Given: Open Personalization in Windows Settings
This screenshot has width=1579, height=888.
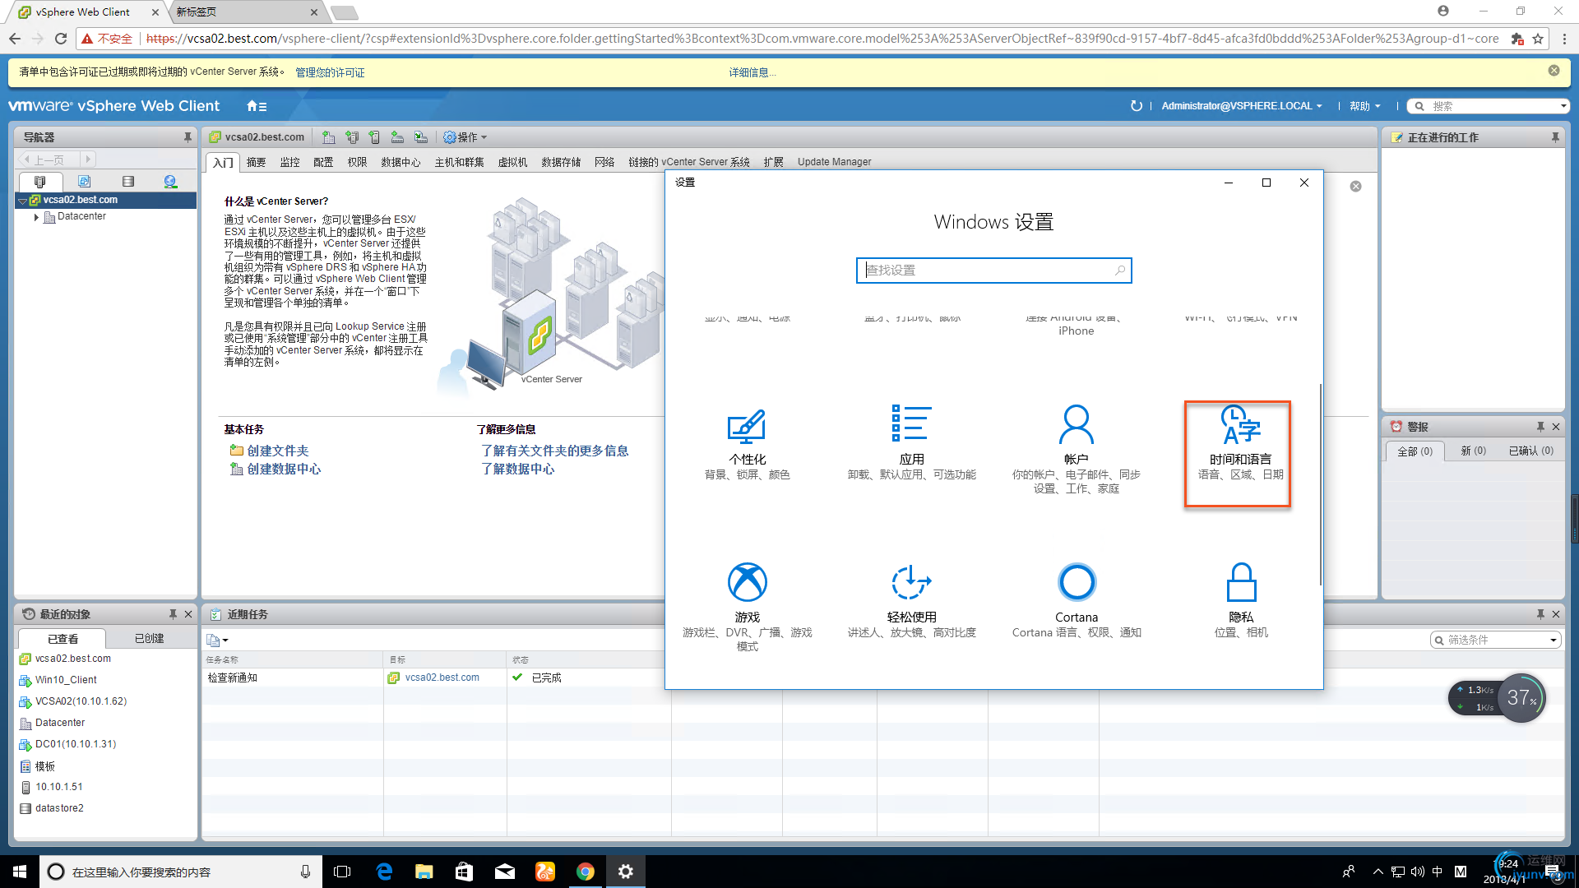Looking at the screenshot, I should [x=747, y=444].
